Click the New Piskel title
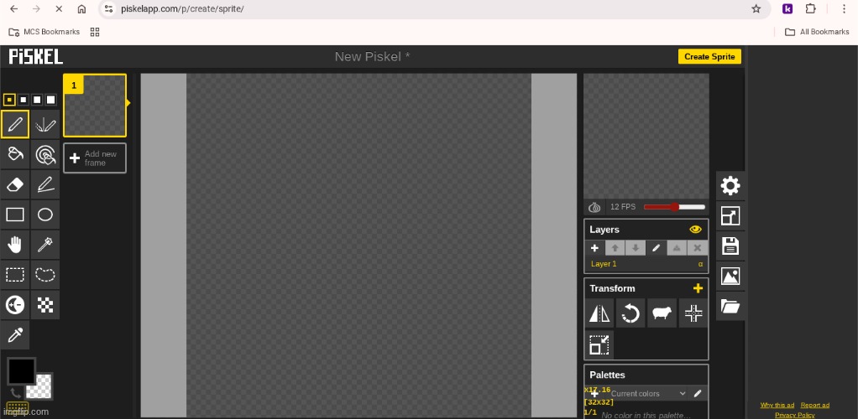Image resolution: width=858 pixels, height=419 pixels. [x=372, y=56]
